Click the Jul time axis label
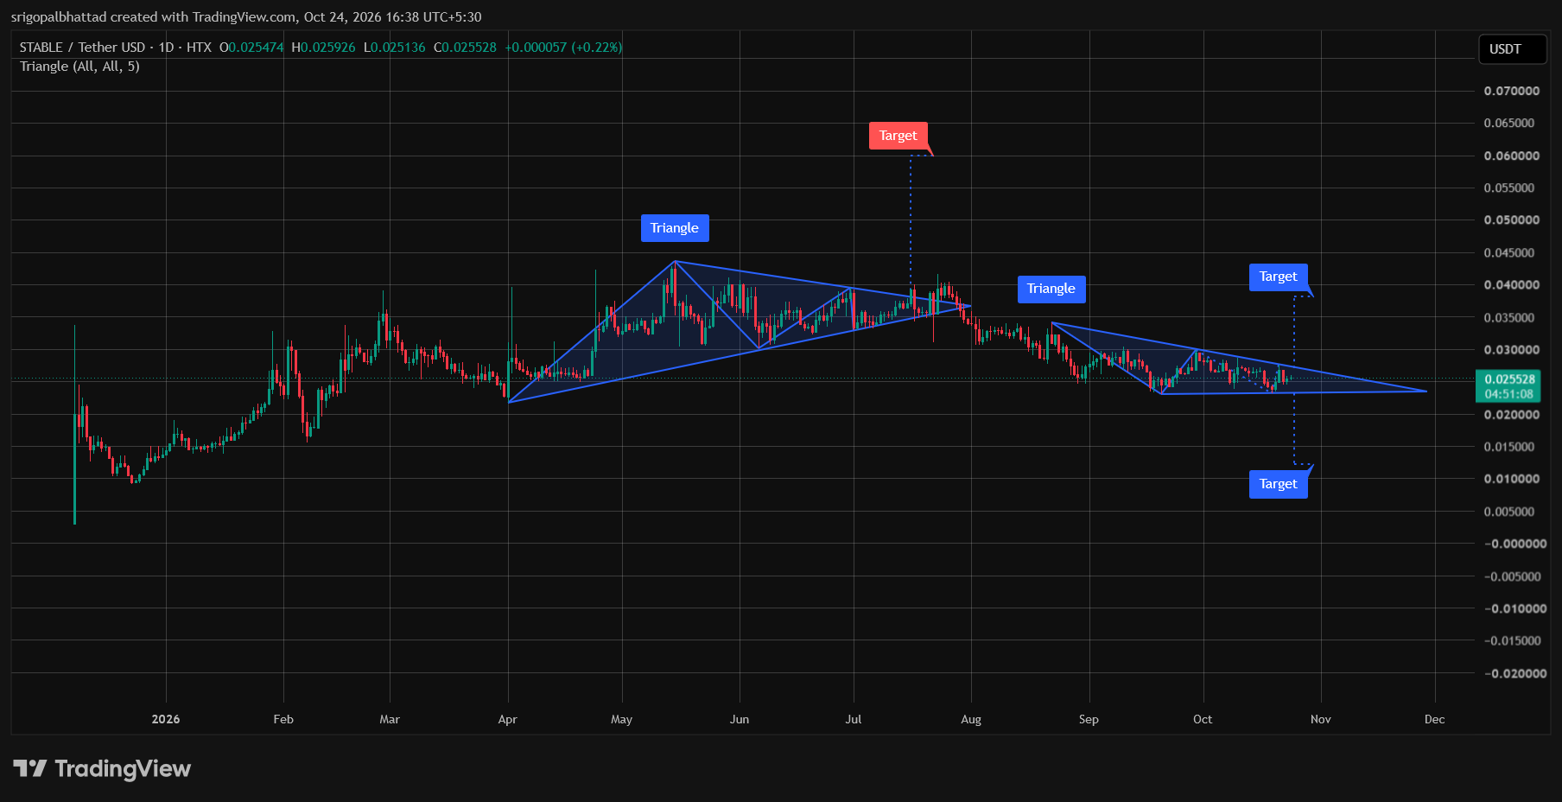This screenshot has width=1562, height=802. (854, 719)
